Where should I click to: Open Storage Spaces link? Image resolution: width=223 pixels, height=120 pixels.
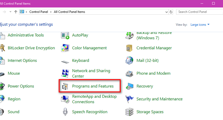[150, 112]
